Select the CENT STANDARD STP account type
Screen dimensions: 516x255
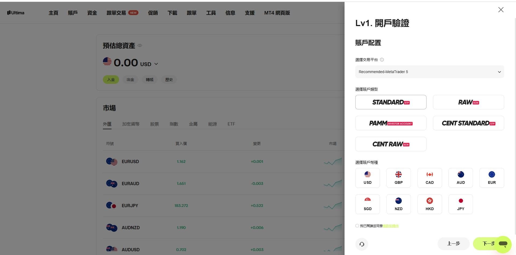[x=468, y=123]
